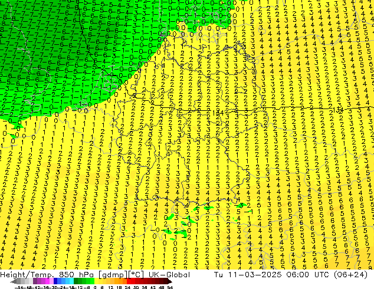The image size is (374, 289).
Task: Click the '-54' legend scale value
Action: [19, 287]
